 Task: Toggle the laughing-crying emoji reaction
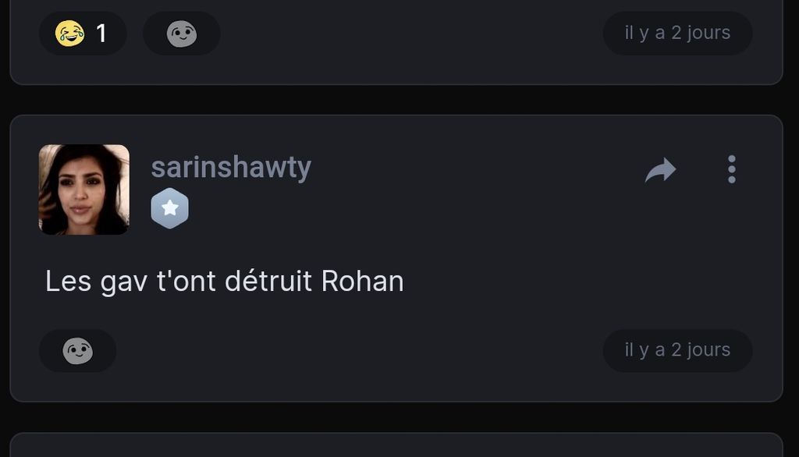(x=70, y=34)
